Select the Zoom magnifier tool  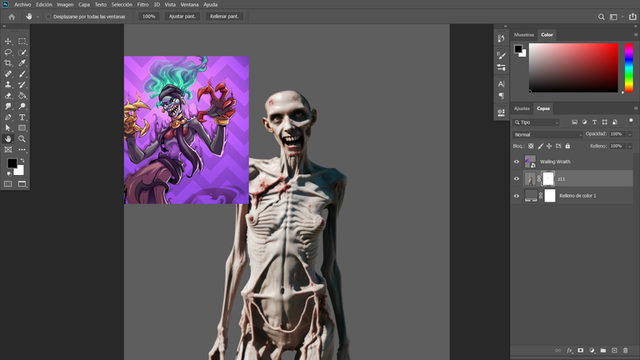pyautogui.click(x=22, y=139)
